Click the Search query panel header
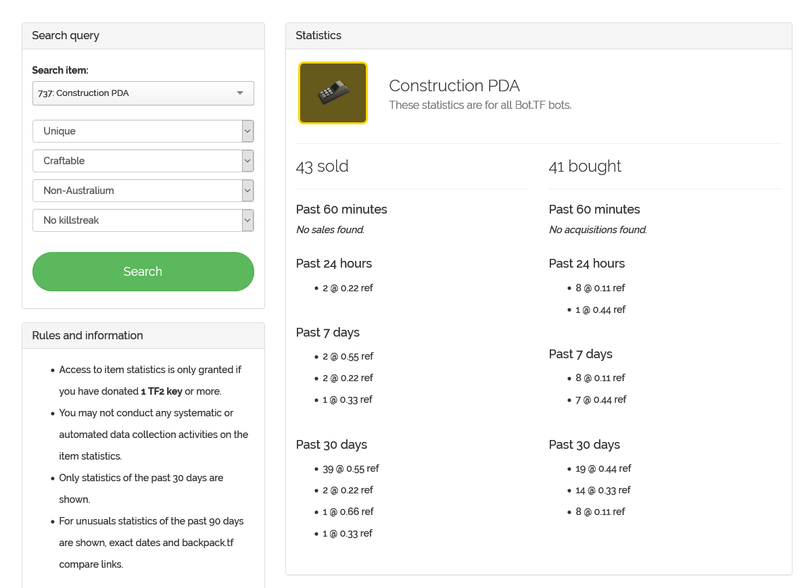The width and height of the screenshot is (804, 588). (x=66, y=36)
